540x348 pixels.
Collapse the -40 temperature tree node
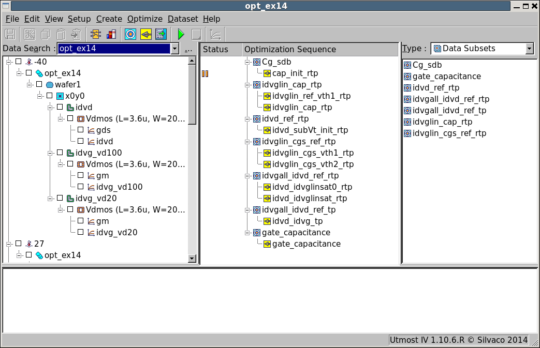(9, 62)
